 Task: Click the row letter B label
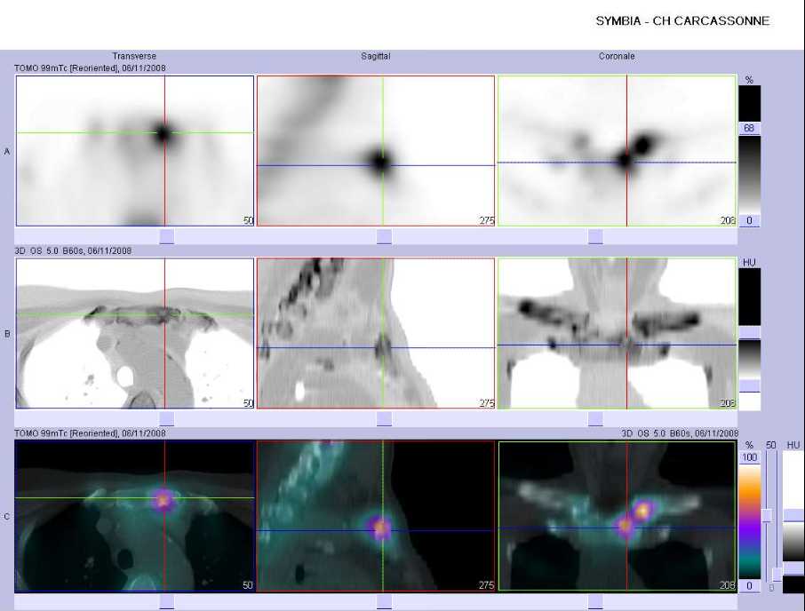(x=7, y=334)
